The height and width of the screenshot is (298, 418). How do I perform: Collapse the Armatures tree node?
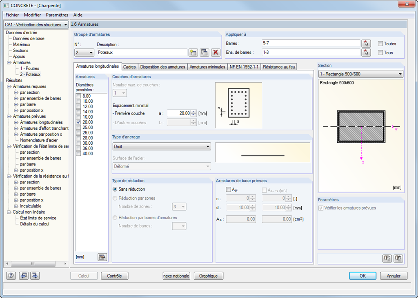click(x=9, y=63)
